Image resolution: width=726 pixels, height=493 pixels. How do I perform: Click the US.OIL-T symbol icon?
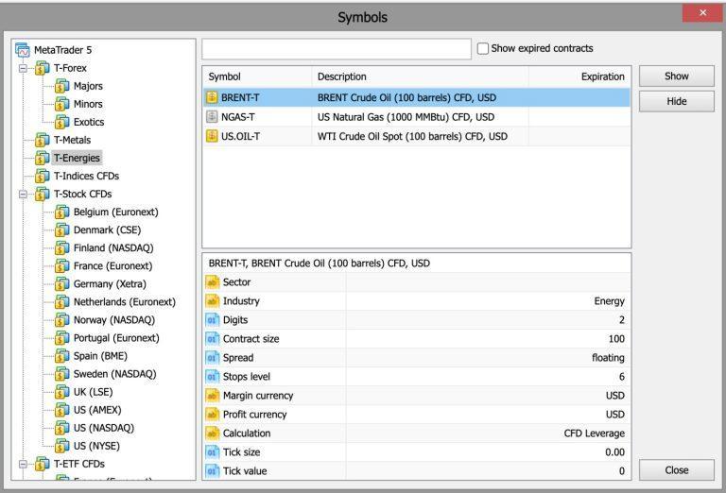pos(212,136)
